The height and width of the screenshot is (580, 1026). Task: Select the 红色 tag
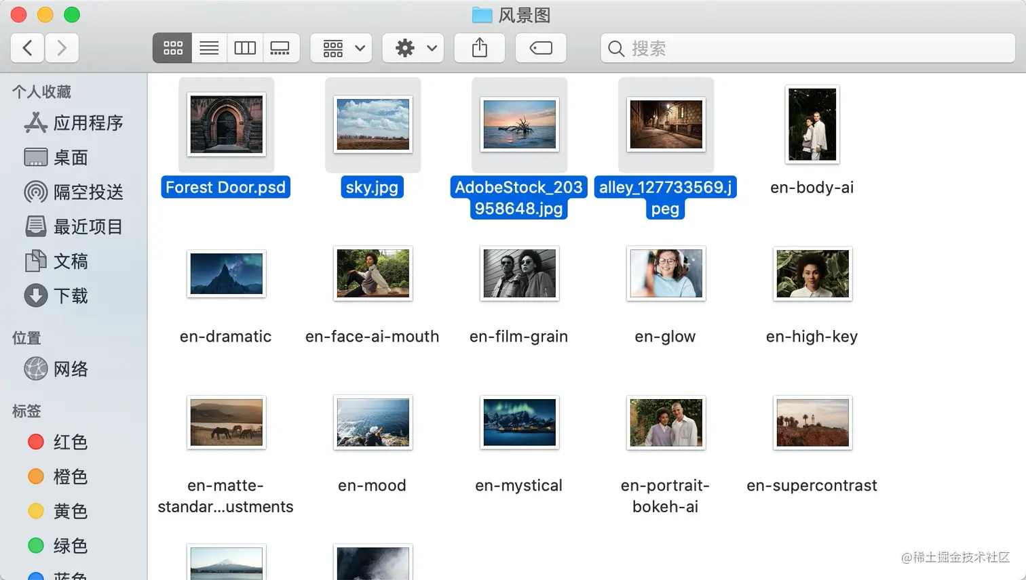pos(58,442)
